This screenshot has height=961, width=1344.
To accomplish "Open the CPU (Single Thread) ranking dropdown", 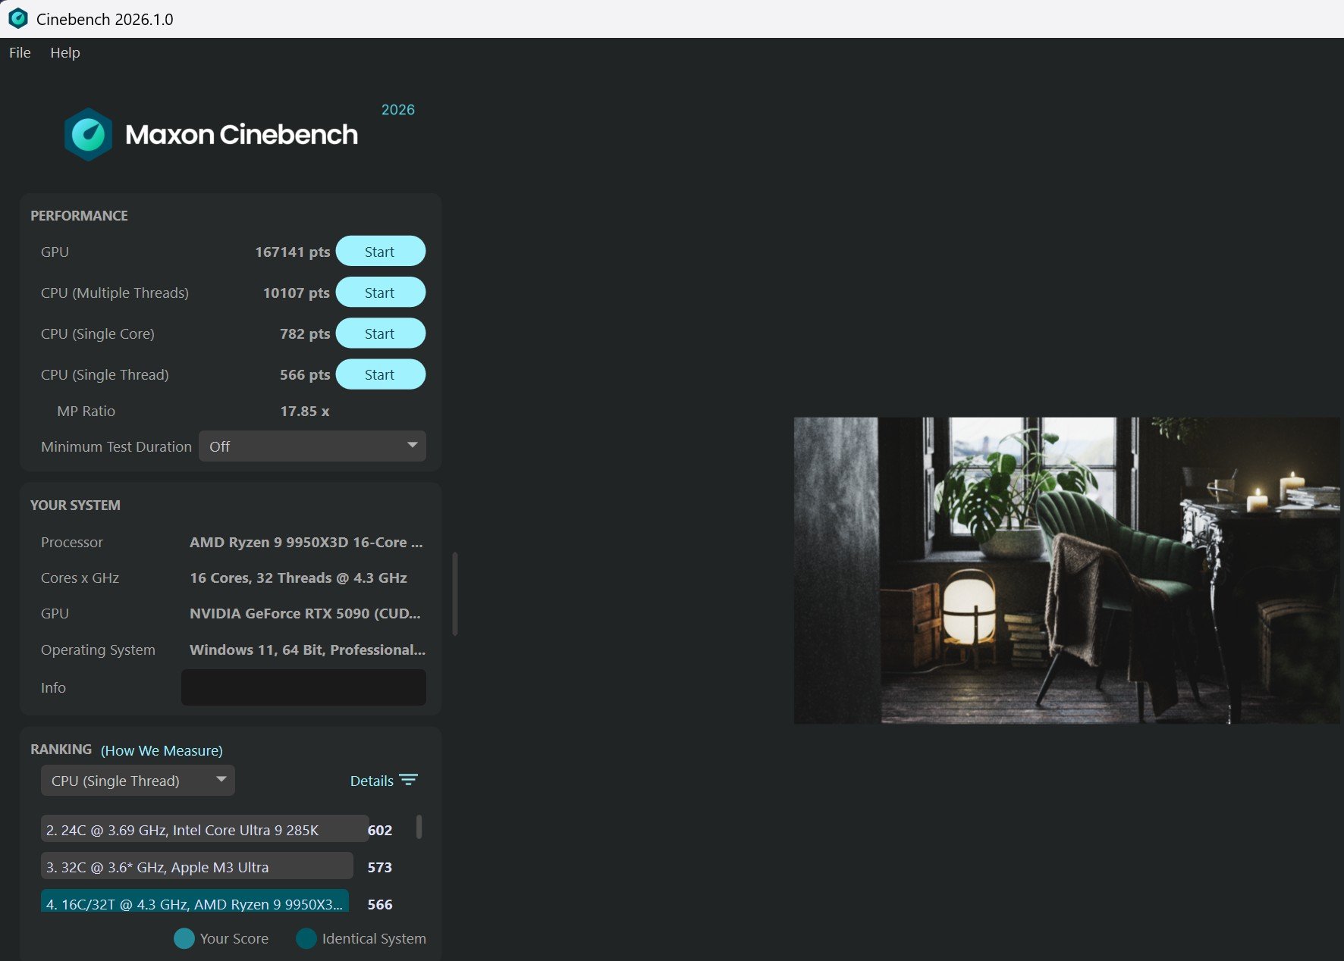I will click(138, 780).
